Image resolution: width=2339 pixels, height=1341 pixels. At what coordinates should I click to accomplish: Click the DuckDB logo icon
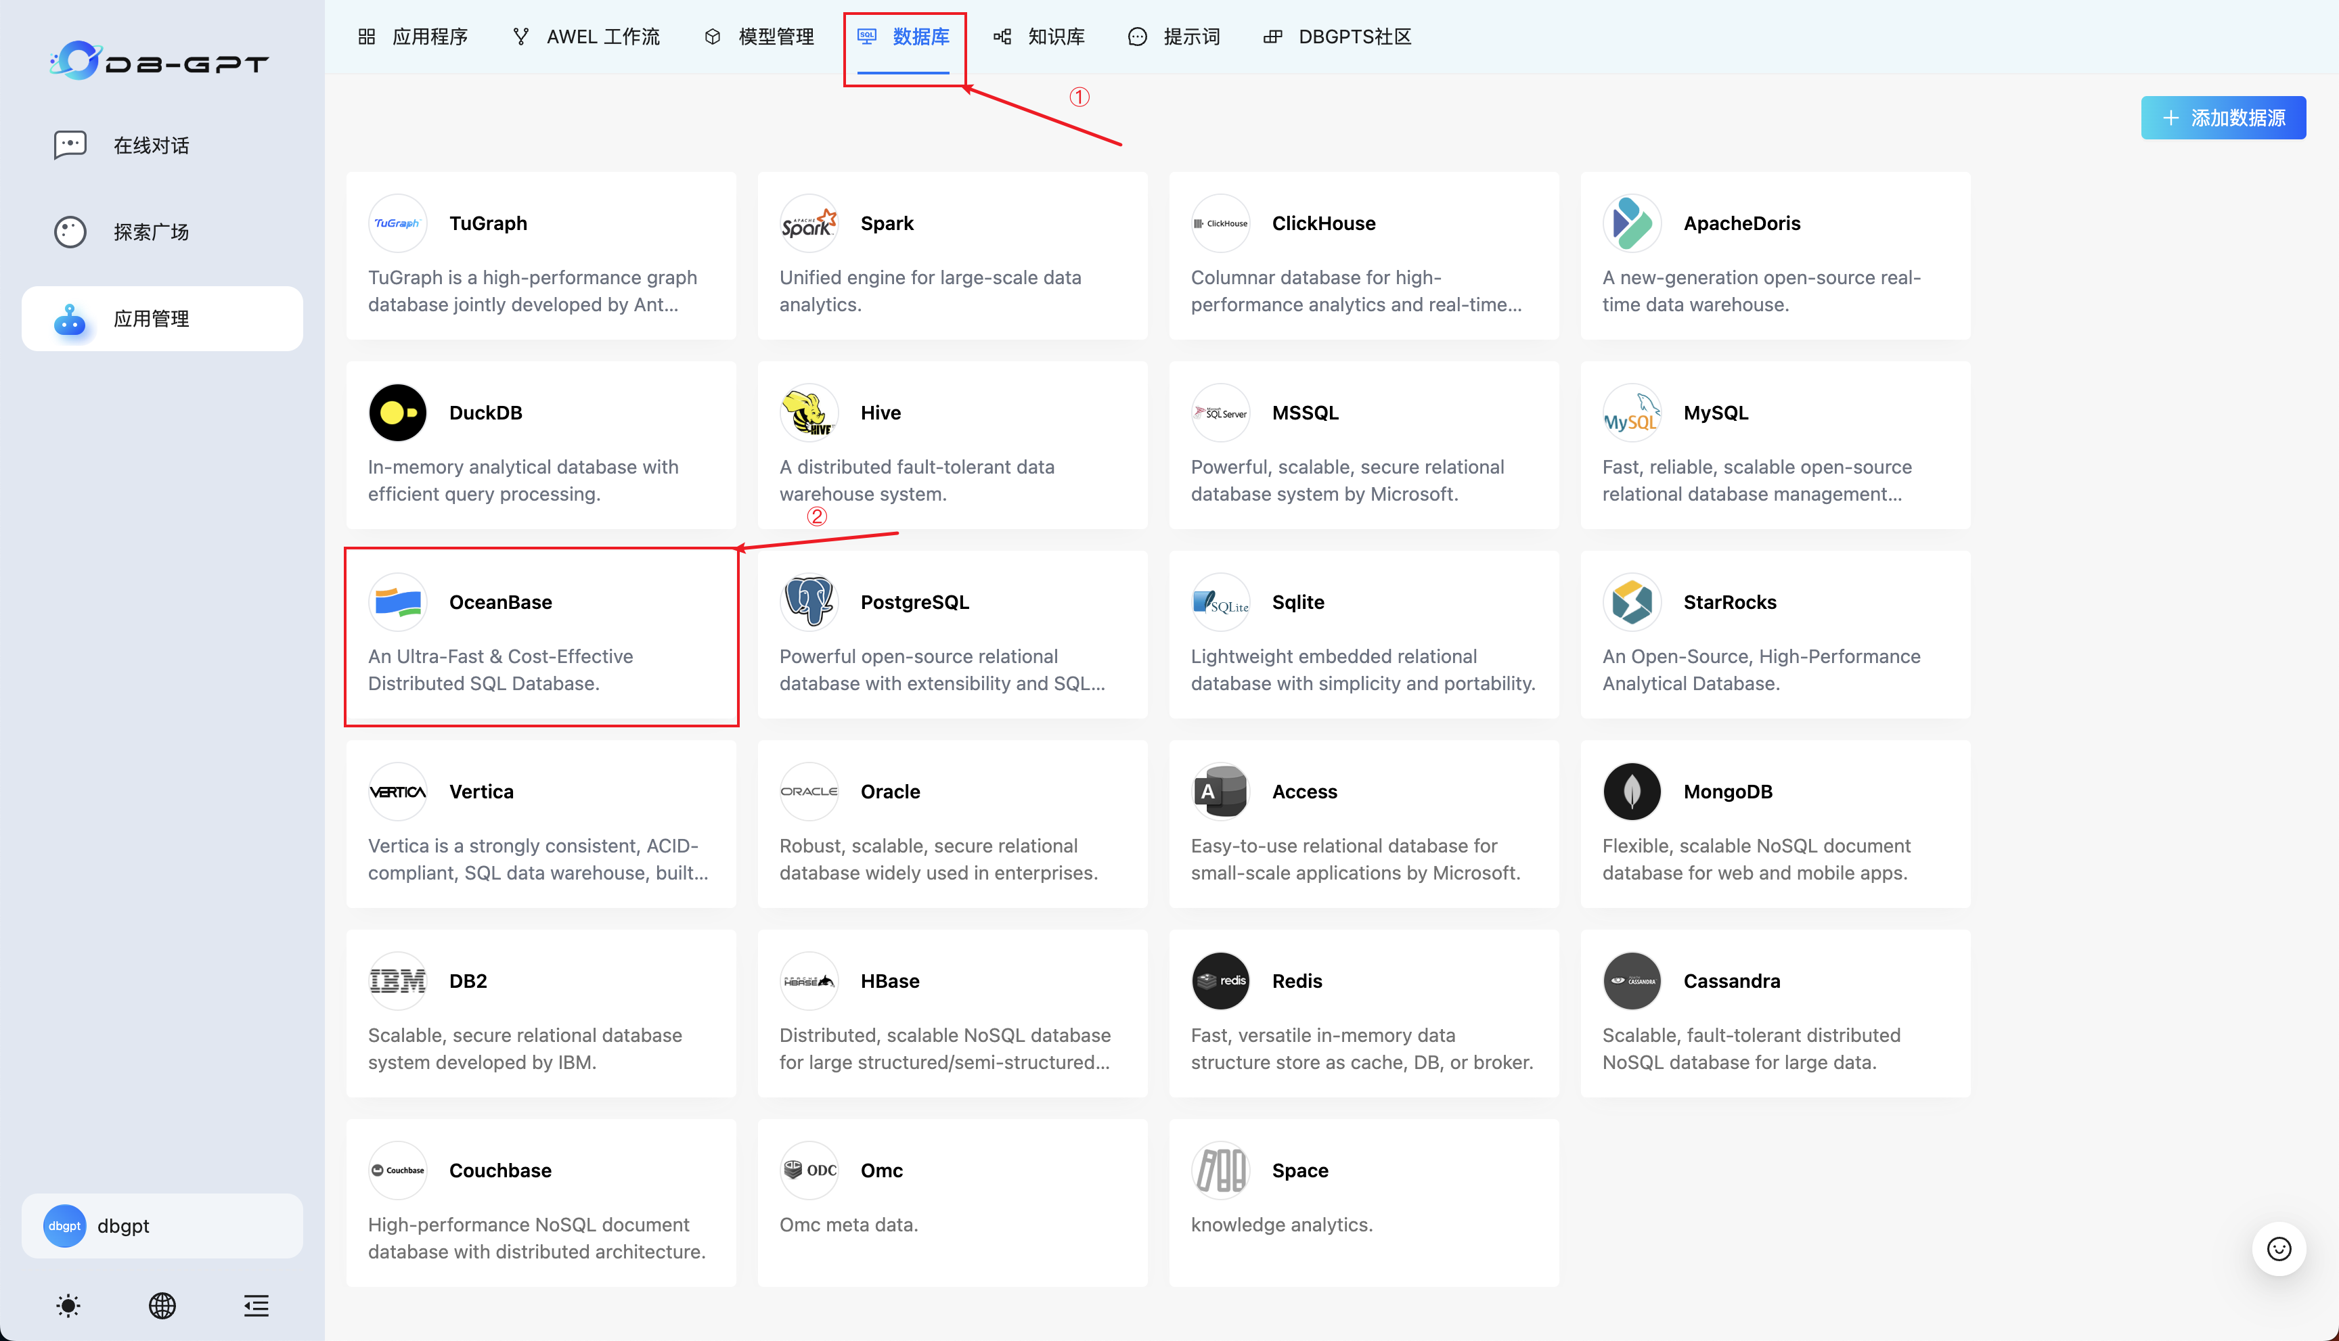click(x=398, y=413)
